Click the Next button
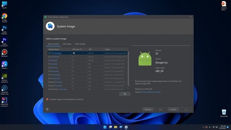Screen dimensions: 231x130 pos(161,109)
